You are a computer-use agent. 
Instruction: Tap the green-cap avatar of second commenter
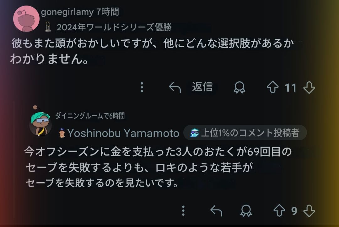point(40,123)
